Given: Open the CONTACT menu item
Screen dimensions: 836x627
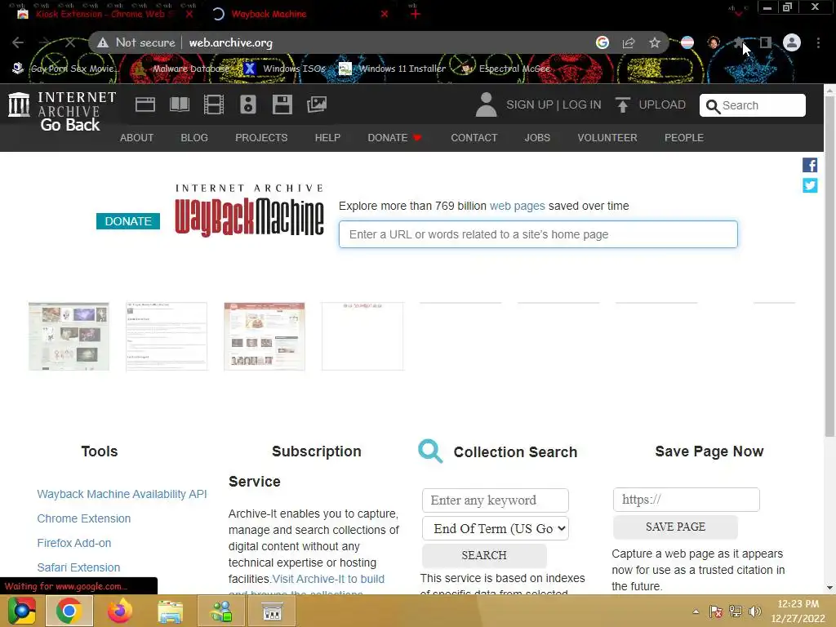Looking at the screenshot, I should (x=474, y=137).
